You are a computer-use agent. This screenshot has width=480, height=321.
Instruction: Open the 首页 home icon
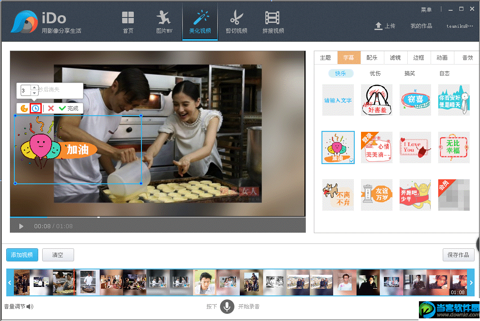click(128, 22)
